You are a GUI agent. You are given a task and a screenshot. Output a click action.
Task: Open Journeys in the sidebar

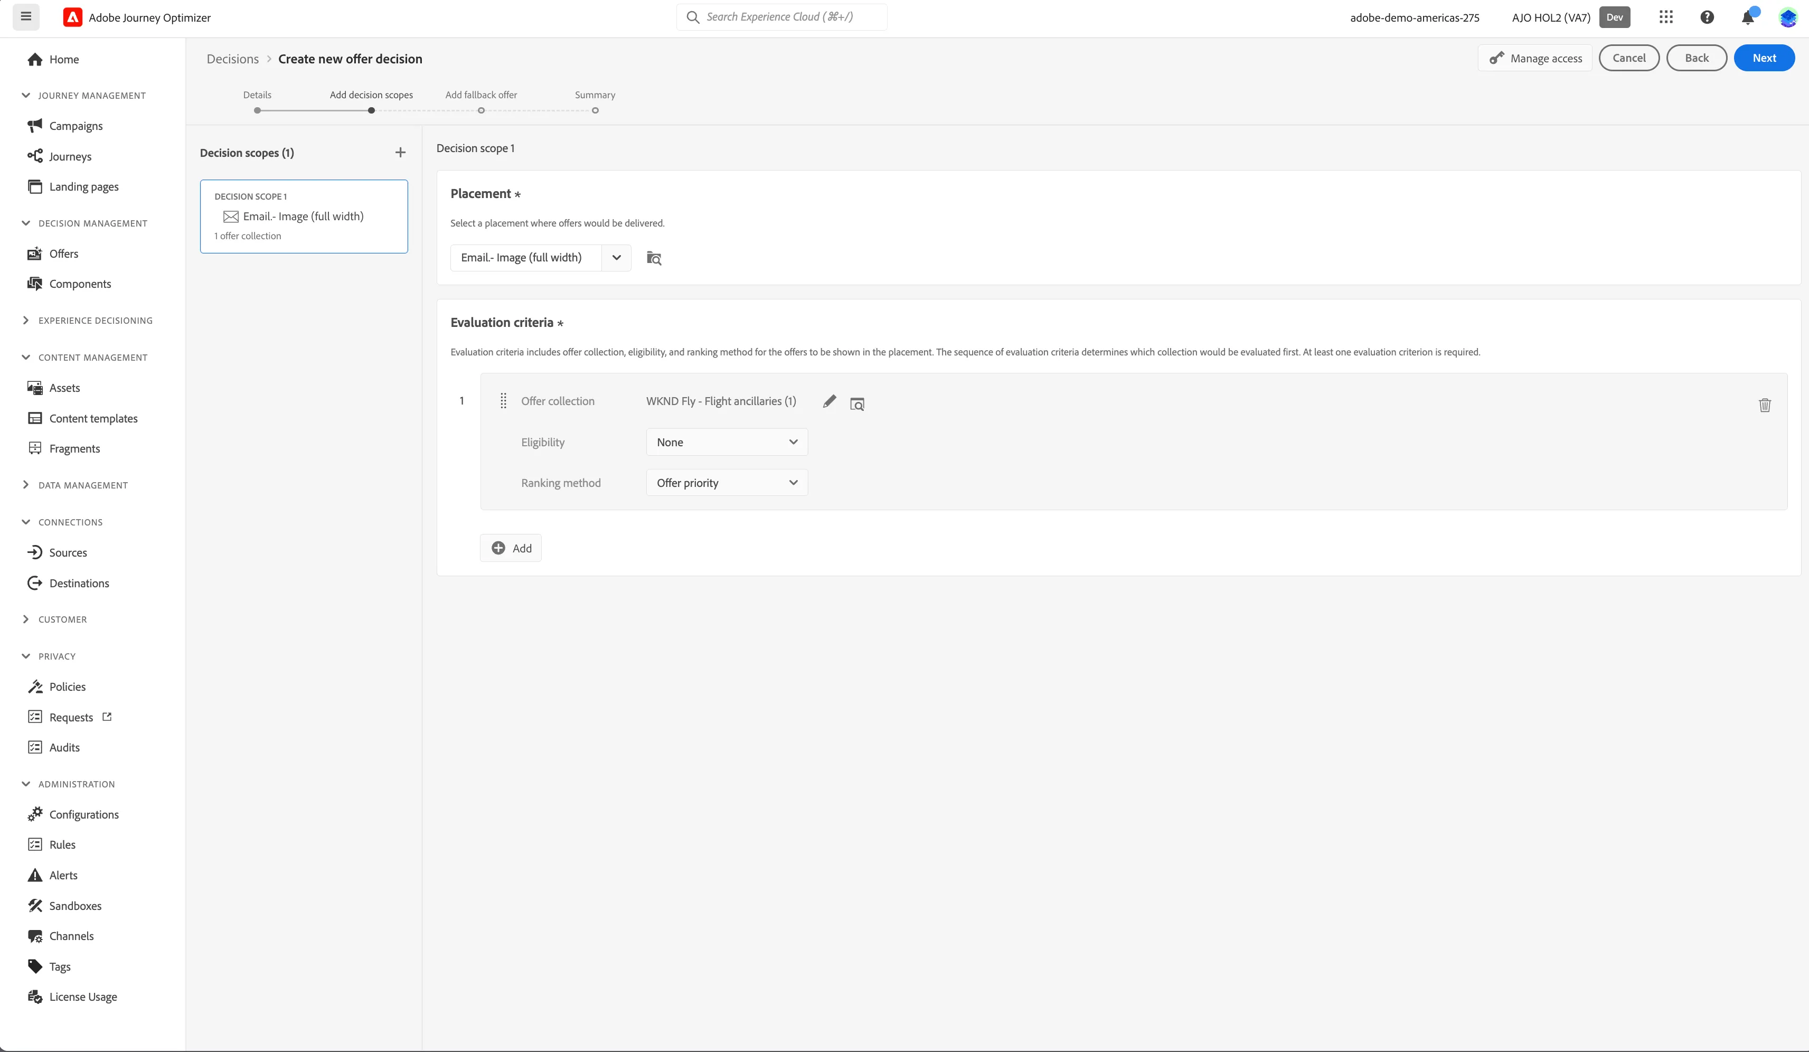point(70,156)
